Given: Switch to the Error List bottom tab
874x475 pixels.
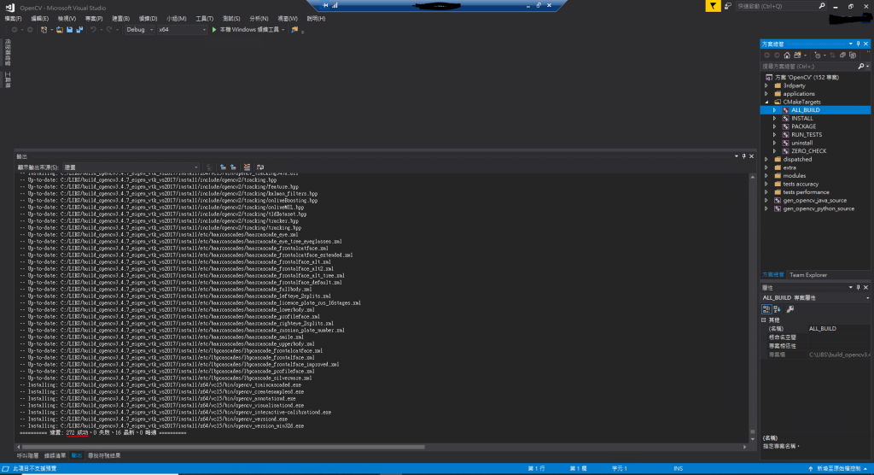Looking at the screenshot, I should (55, 456).
